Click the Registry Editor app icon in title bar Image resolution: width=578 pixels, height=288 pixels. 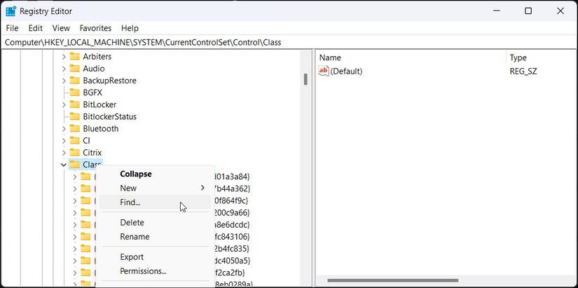(x=11, y=11)
